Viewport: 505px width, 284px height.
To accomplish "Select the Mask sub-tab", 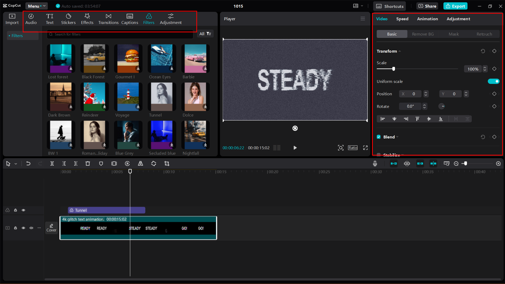I will 453,34.
